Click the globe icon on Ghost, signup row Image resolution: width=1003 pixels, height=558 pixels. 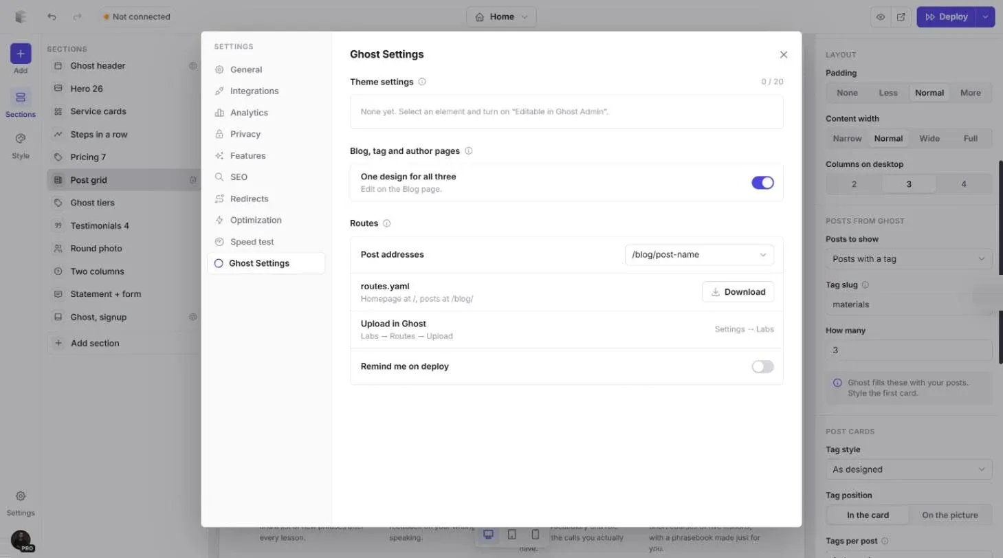click(193, 317)
